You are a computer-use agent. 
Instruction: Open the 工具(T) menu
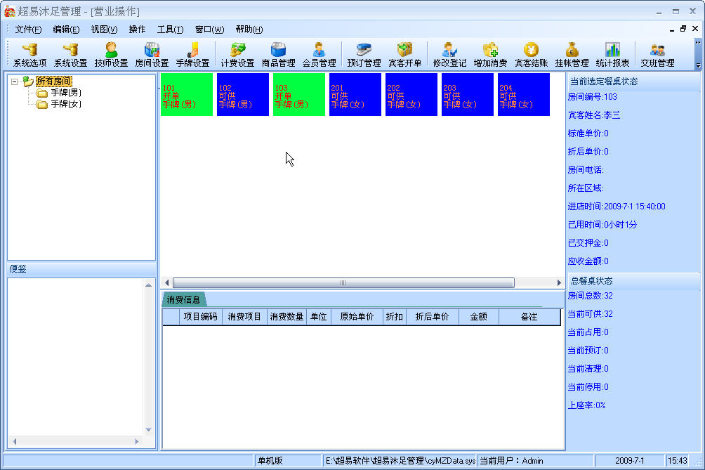tap(170, 30)
